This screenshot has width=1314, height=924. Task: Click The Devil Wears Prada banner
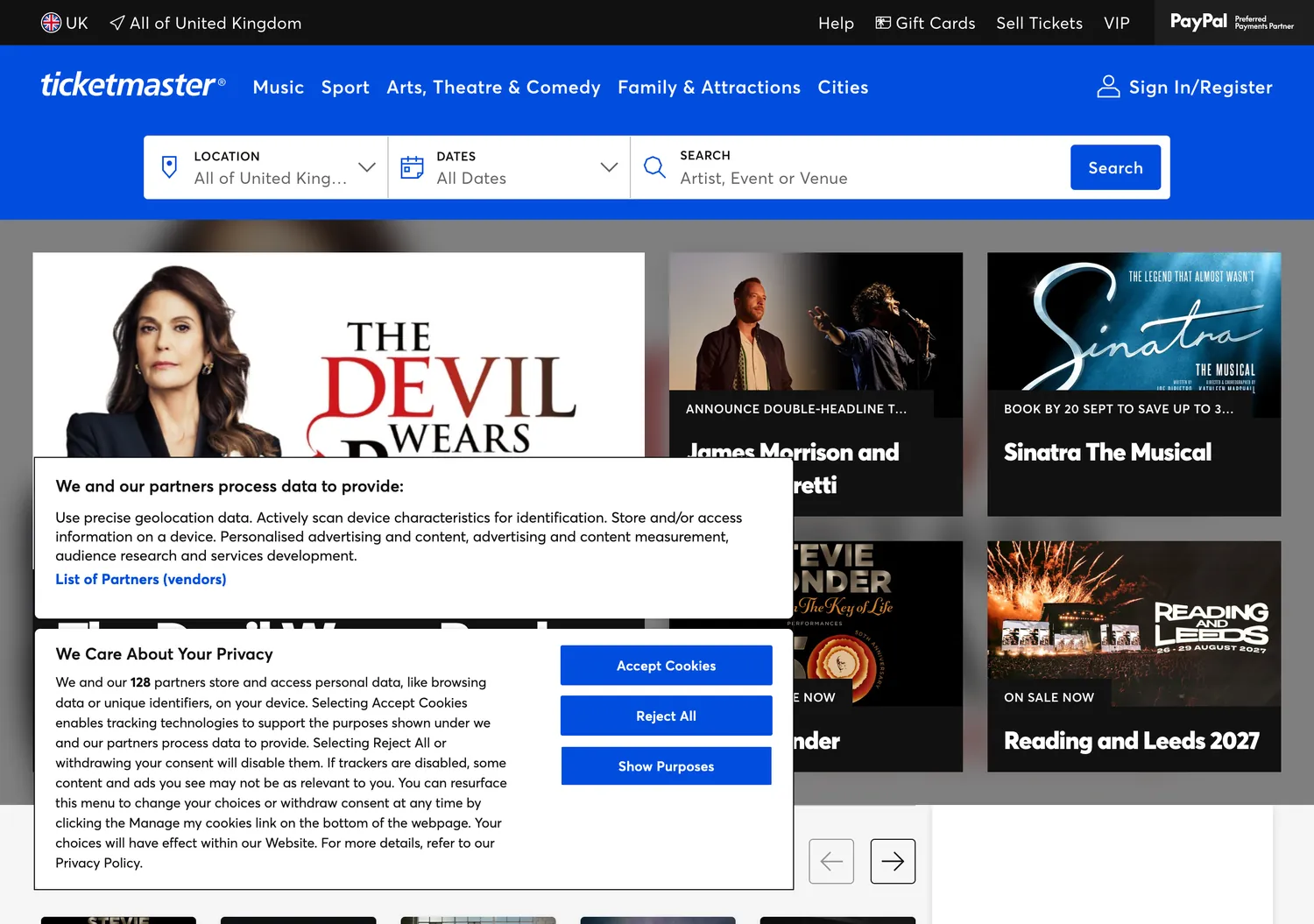click(x=338, y=355)
